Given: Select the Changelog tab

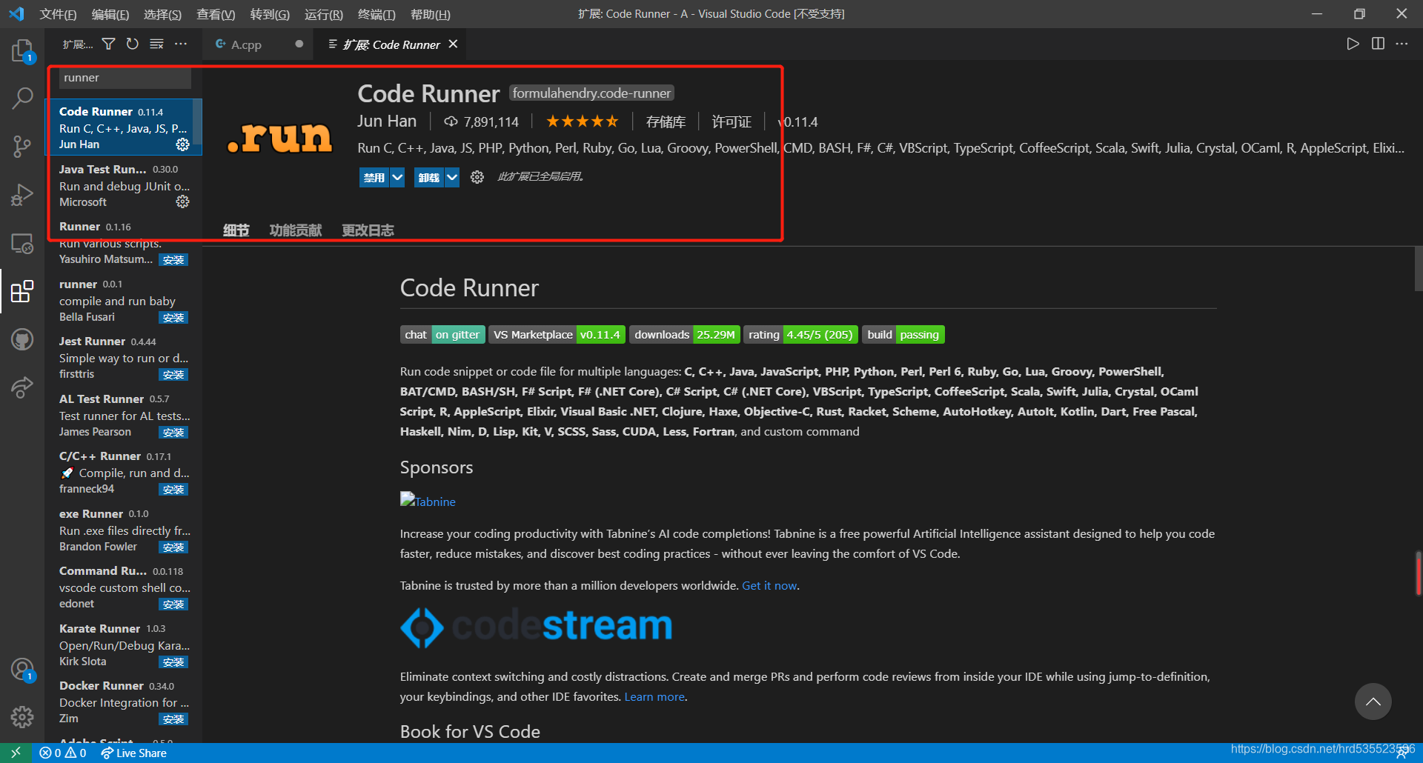Looking at the screenshot, I should (368, 230).
